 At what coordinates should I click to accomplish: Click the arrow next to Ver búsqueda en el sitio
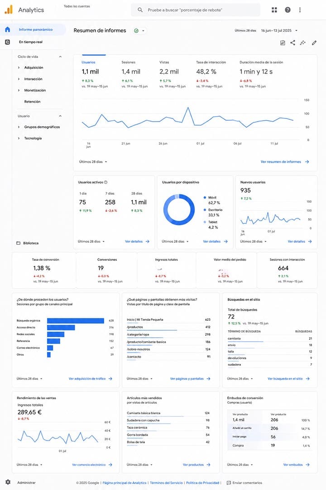tap(307, 379)
